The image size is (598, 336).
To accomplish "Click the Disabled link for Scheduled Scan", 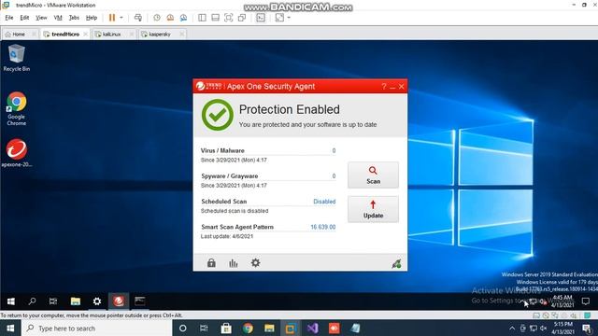I will (324, 202).
